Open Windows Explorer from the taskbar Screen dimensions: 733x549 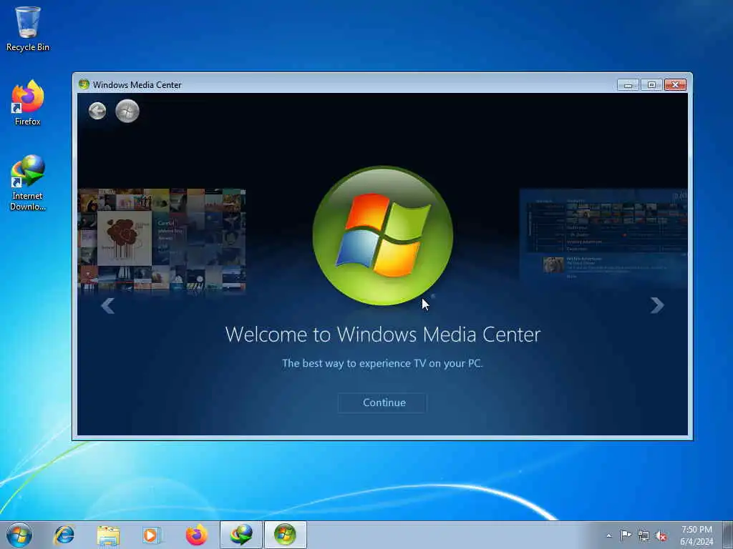point(109,535)
